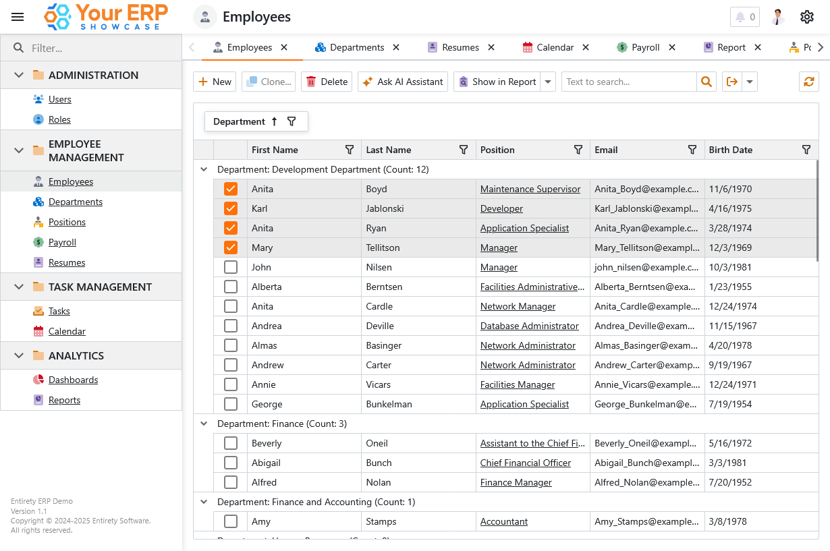Collapse the ADMINISTRATION sidebar section
The image size is (830, 551).
tap(19, 75)
